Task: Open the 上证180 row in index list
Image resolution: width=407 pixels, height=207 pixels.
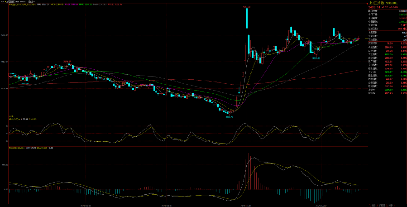Action: point(387,72)
